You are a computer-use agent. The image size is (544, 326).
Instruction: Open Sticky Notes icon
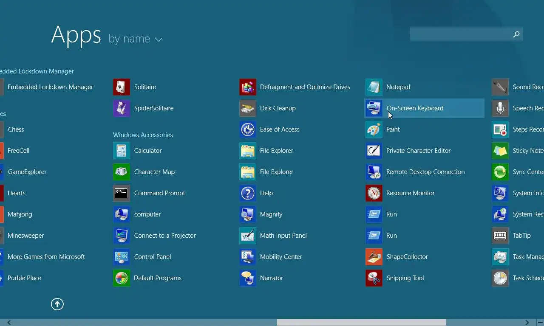(x=500, y=151)
